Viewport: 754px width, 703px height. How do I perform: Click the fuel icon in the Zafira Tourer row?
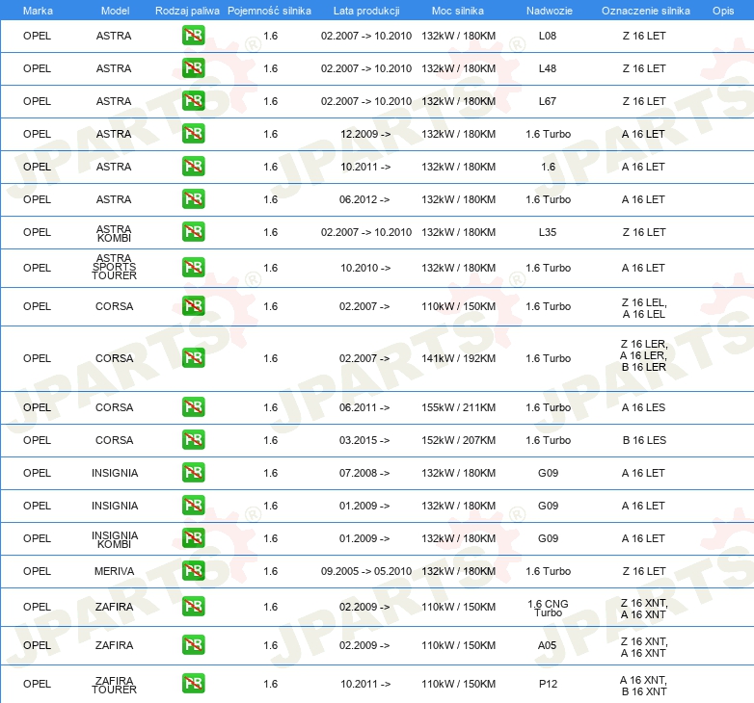coord(193,684)
